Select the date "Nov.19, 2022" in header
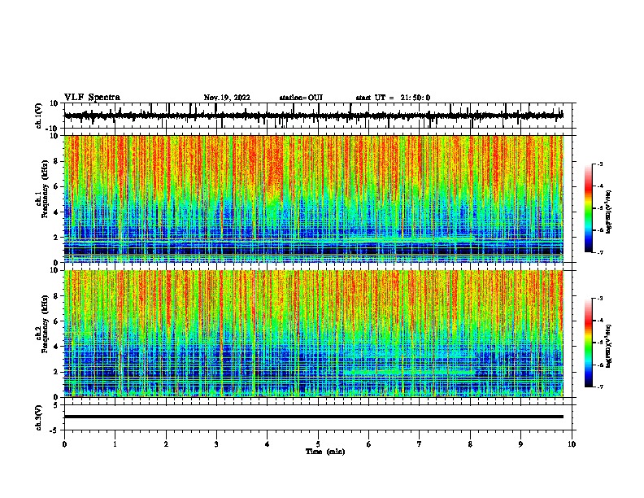644x498 pixels. point(227,98)
